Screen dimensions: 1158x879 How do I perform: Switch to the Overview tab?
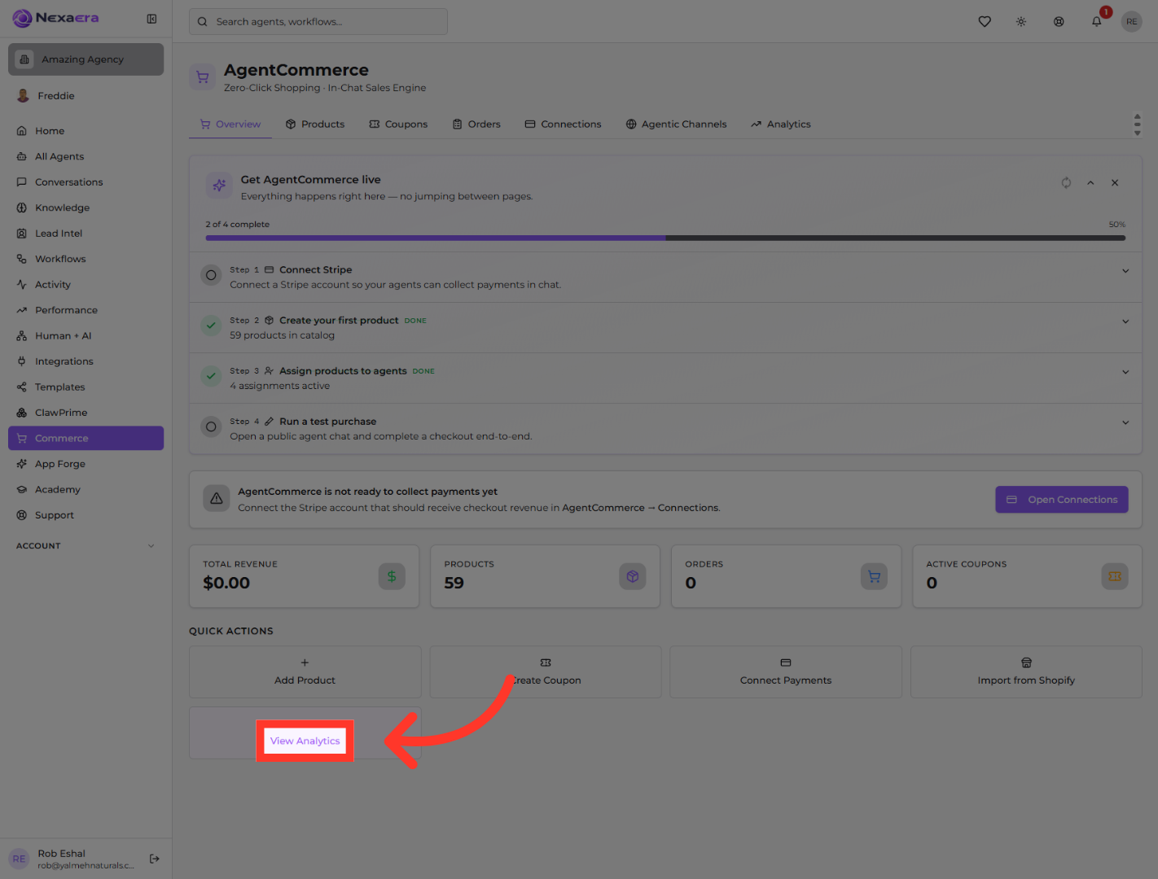pyautogui.click(x=230, y=125)
